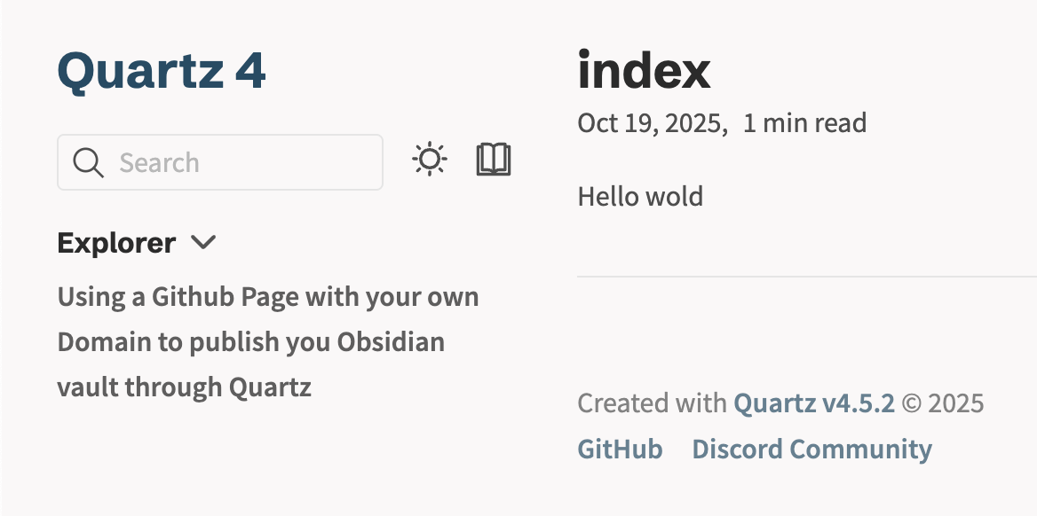Viewport: 1037px width, 516px height.
Task: Visit the Discord Community link
Action: click(x=811, y=449)
